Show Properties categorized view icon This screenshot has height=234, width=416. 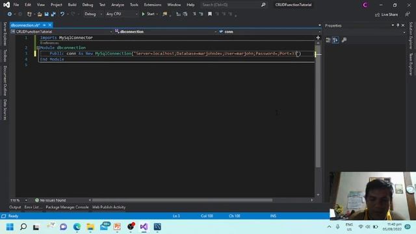click(x=328, y=40)
